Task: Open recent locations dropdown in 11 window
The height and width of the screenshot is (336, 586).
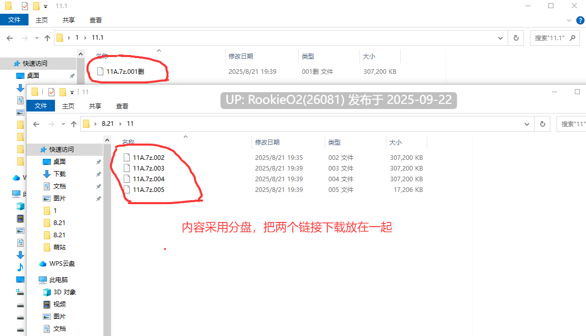Action: [63, 124]
